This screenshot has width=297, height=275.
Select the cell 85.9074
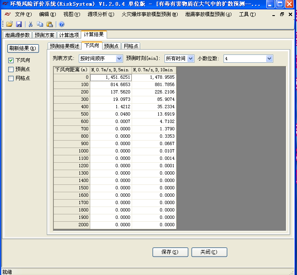tap(154, 99)
